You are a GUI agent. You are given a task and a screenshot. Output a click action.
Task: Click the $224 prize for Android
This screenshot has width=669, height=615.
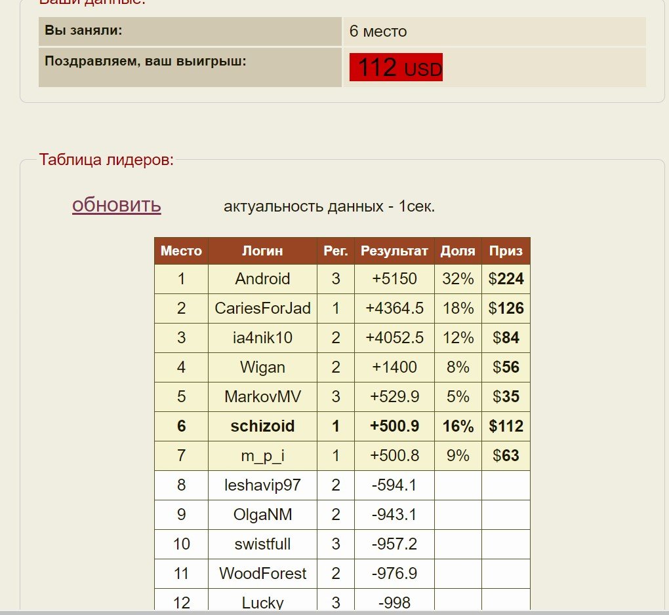point(505,279)
